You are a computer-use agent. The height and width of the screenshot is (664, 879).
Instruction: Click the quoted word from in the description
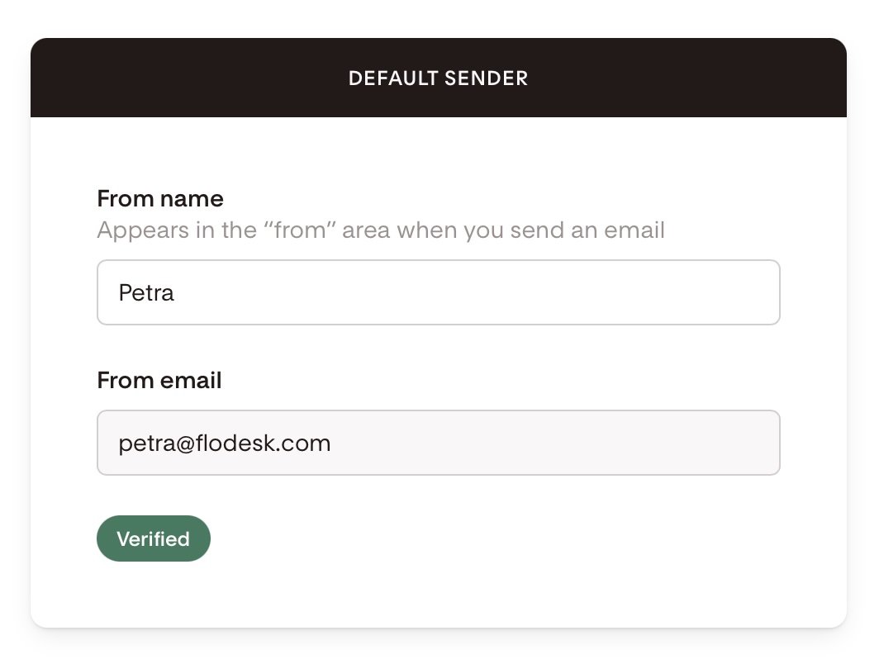(x=300, y=230)
